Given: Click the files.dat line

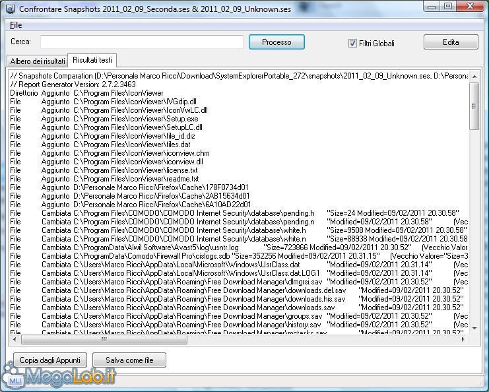Looking at the screenshot, I should click(x=100, y=145).
